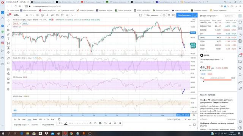The height and width of the screenshot is (136, 243).
Task: Click the blue Опубликовать button
Action: [x=185, y=15]
